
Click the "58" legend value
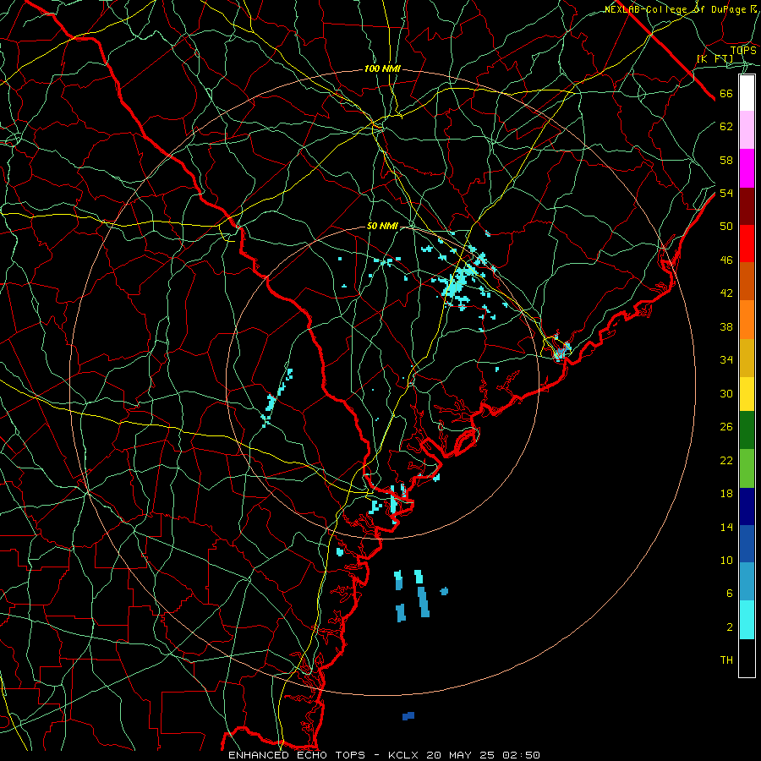tap(726, 160)
